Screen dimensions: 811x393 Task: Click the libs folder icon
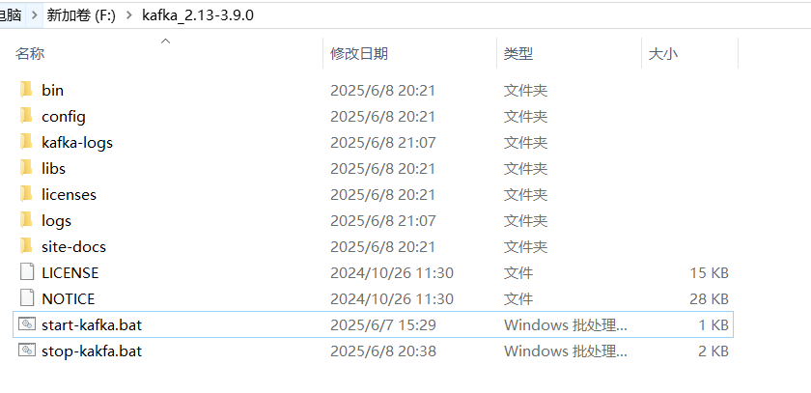(25, 168)
